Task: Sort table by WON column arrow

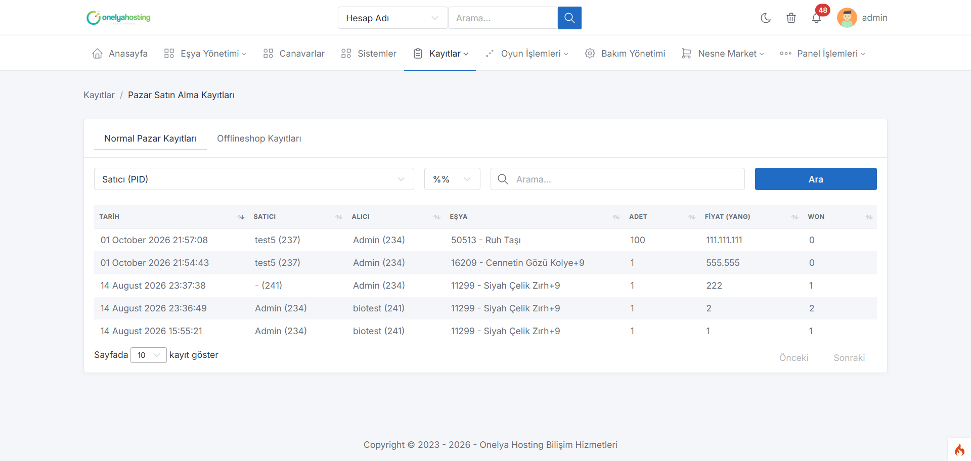Action: pyautogui.click(x=869, y=217)
